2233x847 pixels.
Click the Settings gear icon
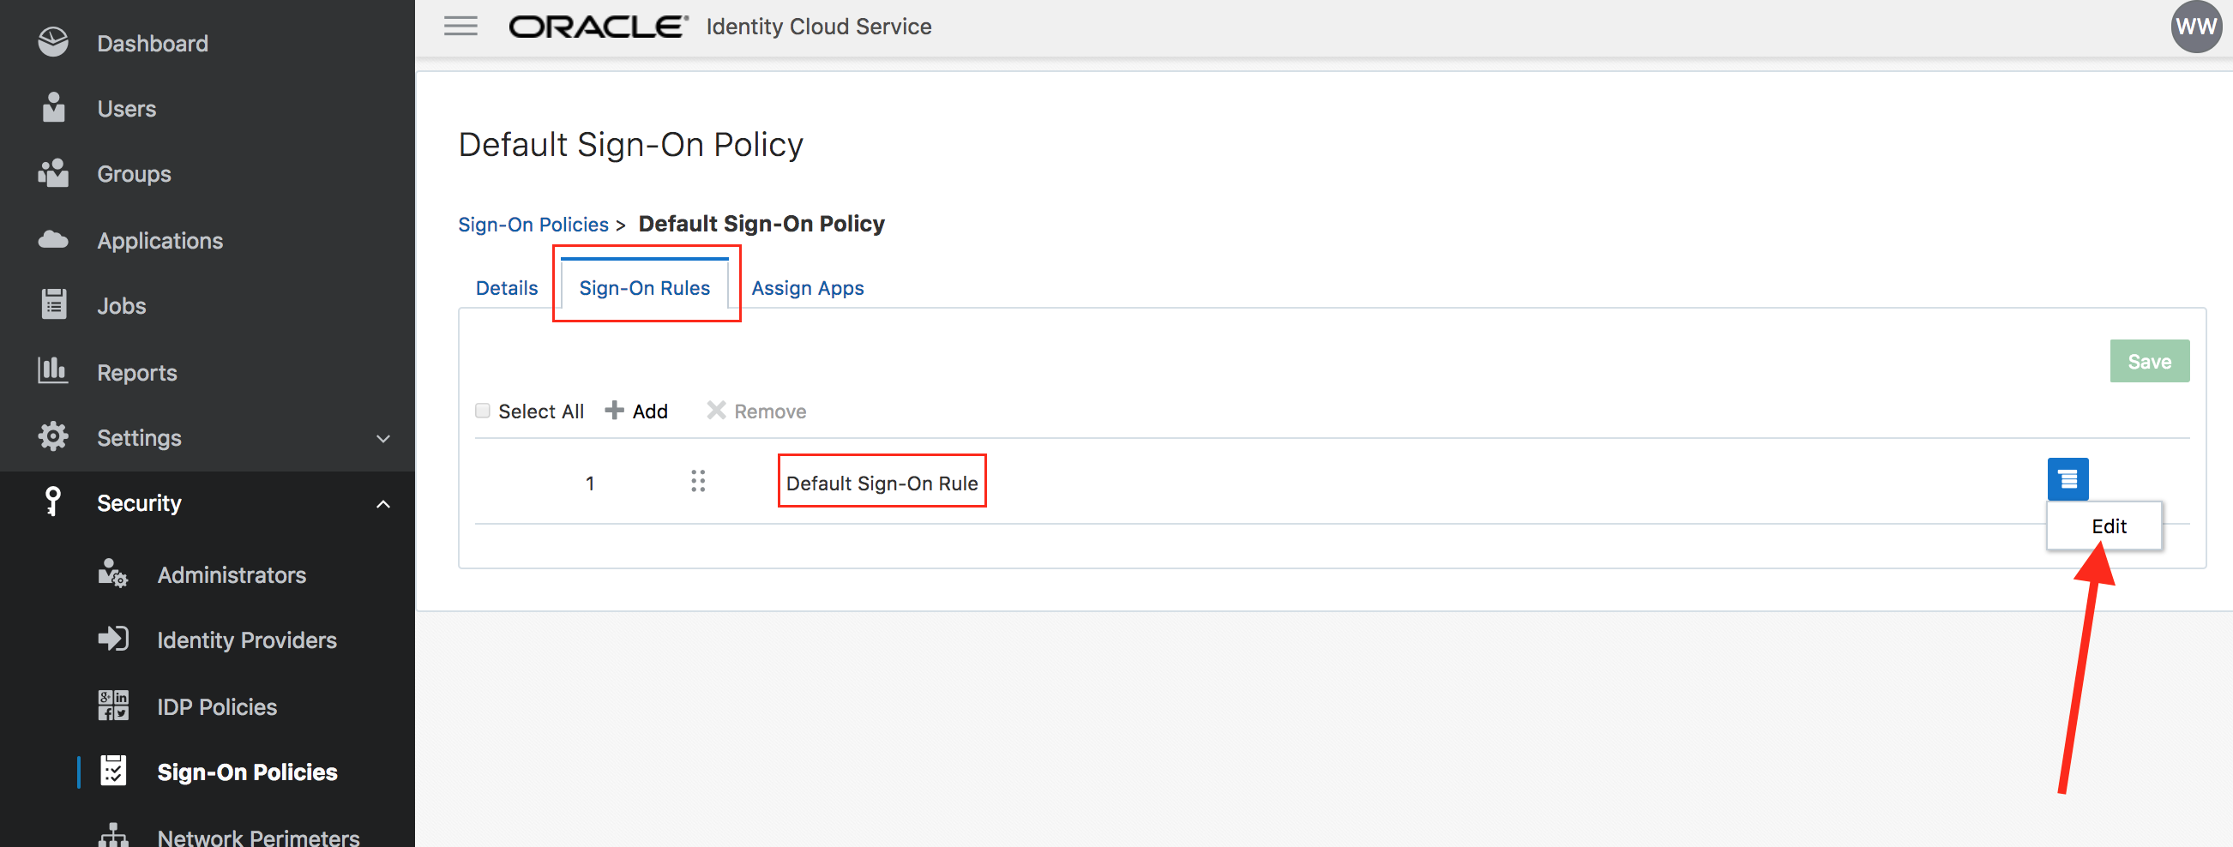pyautogui.click(x=53, y=436)
